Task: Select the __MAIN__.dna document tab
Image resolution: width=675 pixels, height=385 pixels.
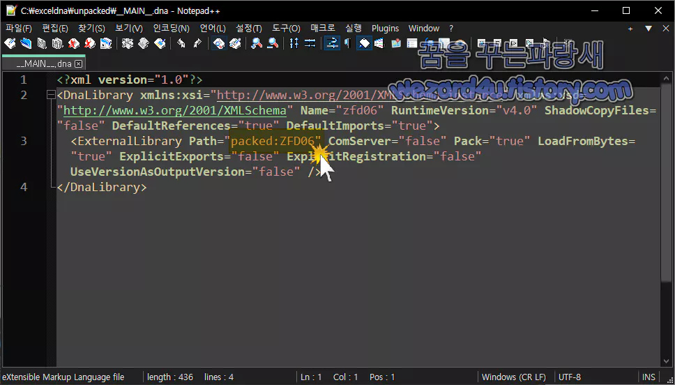Action: coord(43,63)
